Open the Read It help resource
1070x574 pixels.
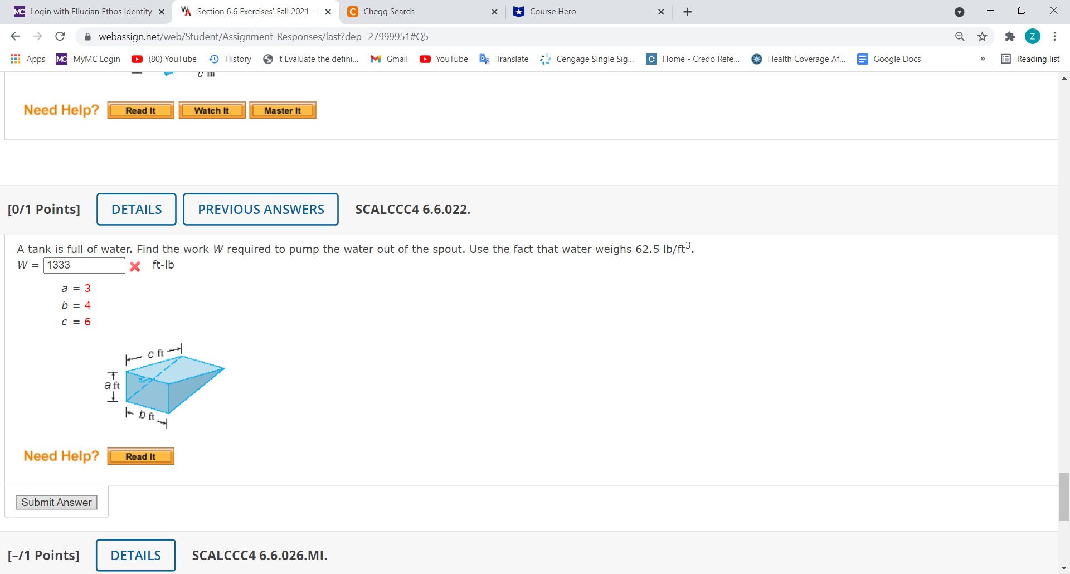click(x=140, y=456)
